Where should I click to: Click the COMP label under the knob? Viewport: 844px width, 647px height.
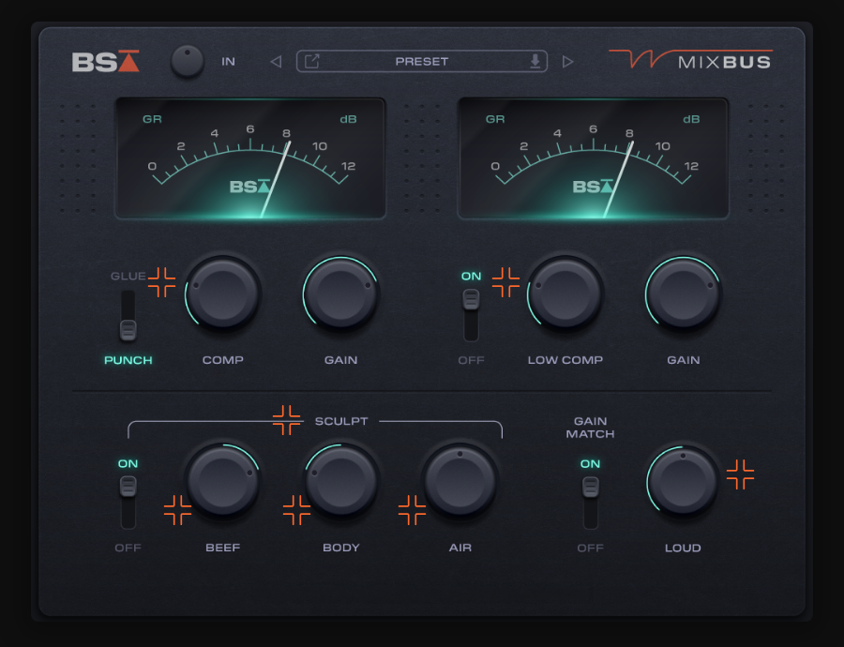223,360
